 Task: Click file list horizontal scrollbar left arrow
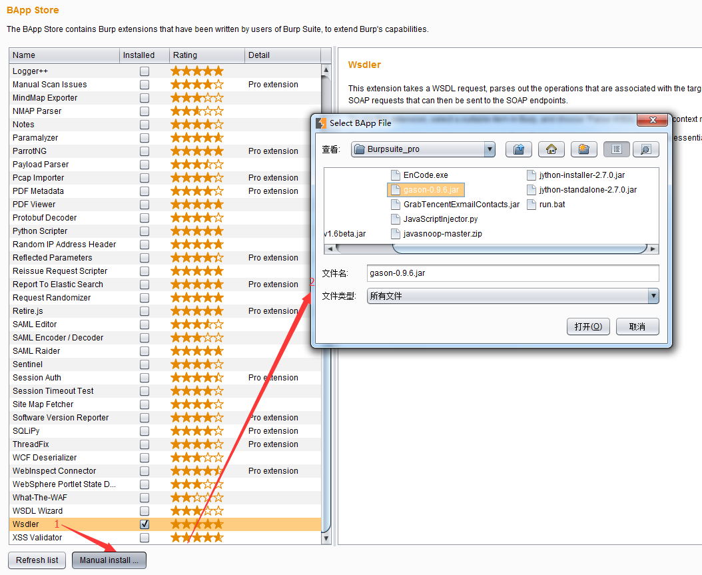click(330, 249)
